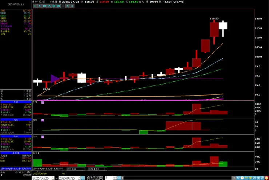Select the weekly (周) timeframe button

click(67, 6)
